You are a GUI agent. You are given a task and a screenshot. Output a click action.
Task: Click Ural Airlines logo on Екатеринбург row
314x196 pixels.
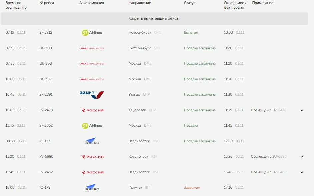(x=92, y=48)
